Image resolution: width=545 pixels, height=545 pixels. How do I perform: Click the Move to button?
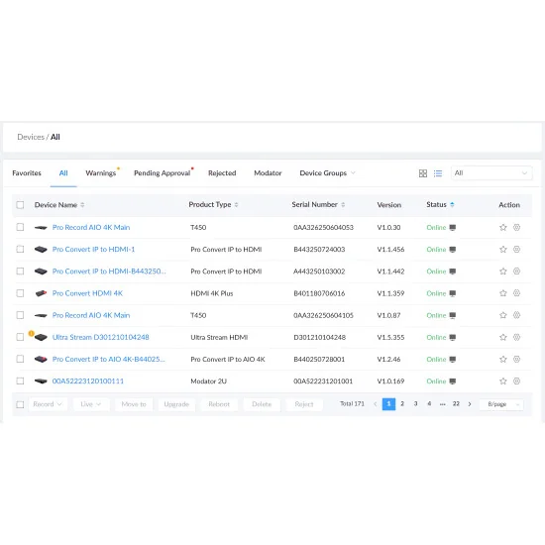coord(134,404)
